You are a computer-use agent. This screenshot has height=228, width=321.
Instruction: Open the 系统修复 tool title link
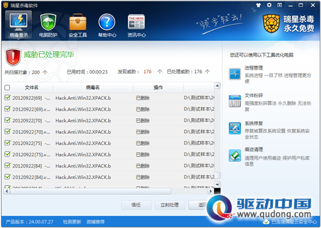point(254,123)
